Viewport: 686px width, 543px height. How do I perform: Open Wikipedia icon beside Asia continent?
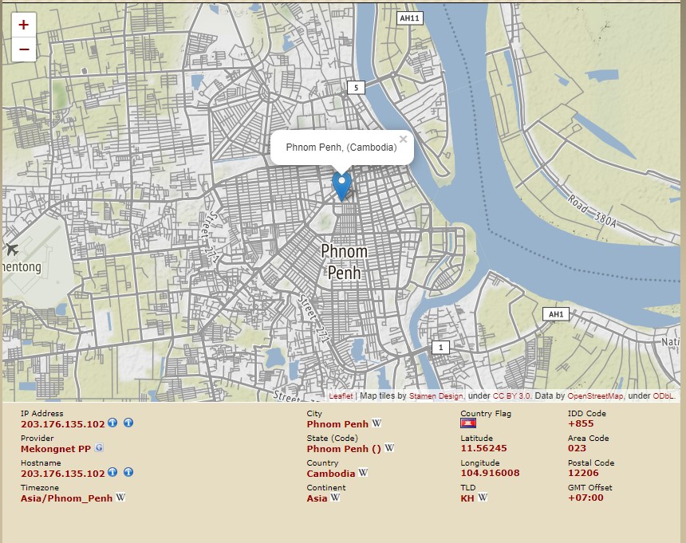(x=335, y=498)
